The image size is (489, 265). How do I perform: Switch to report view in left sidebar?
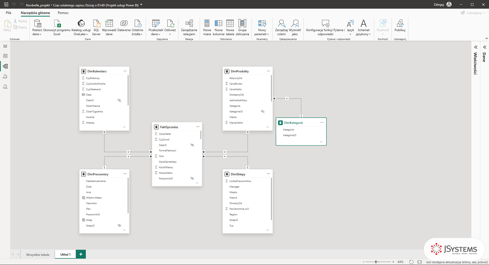click(5, 46)
